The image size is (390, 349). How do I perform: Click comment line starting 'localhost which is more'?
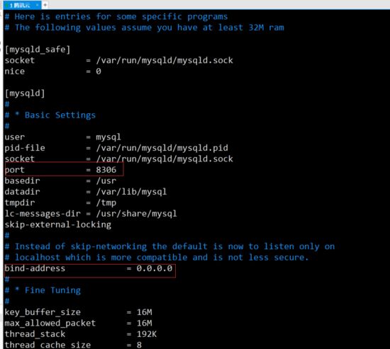[x=157, y=258]
